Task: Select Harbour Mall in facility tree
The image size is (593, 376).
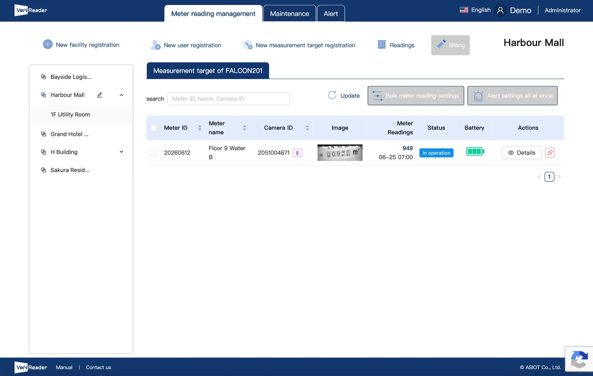Action: [67, 95]
